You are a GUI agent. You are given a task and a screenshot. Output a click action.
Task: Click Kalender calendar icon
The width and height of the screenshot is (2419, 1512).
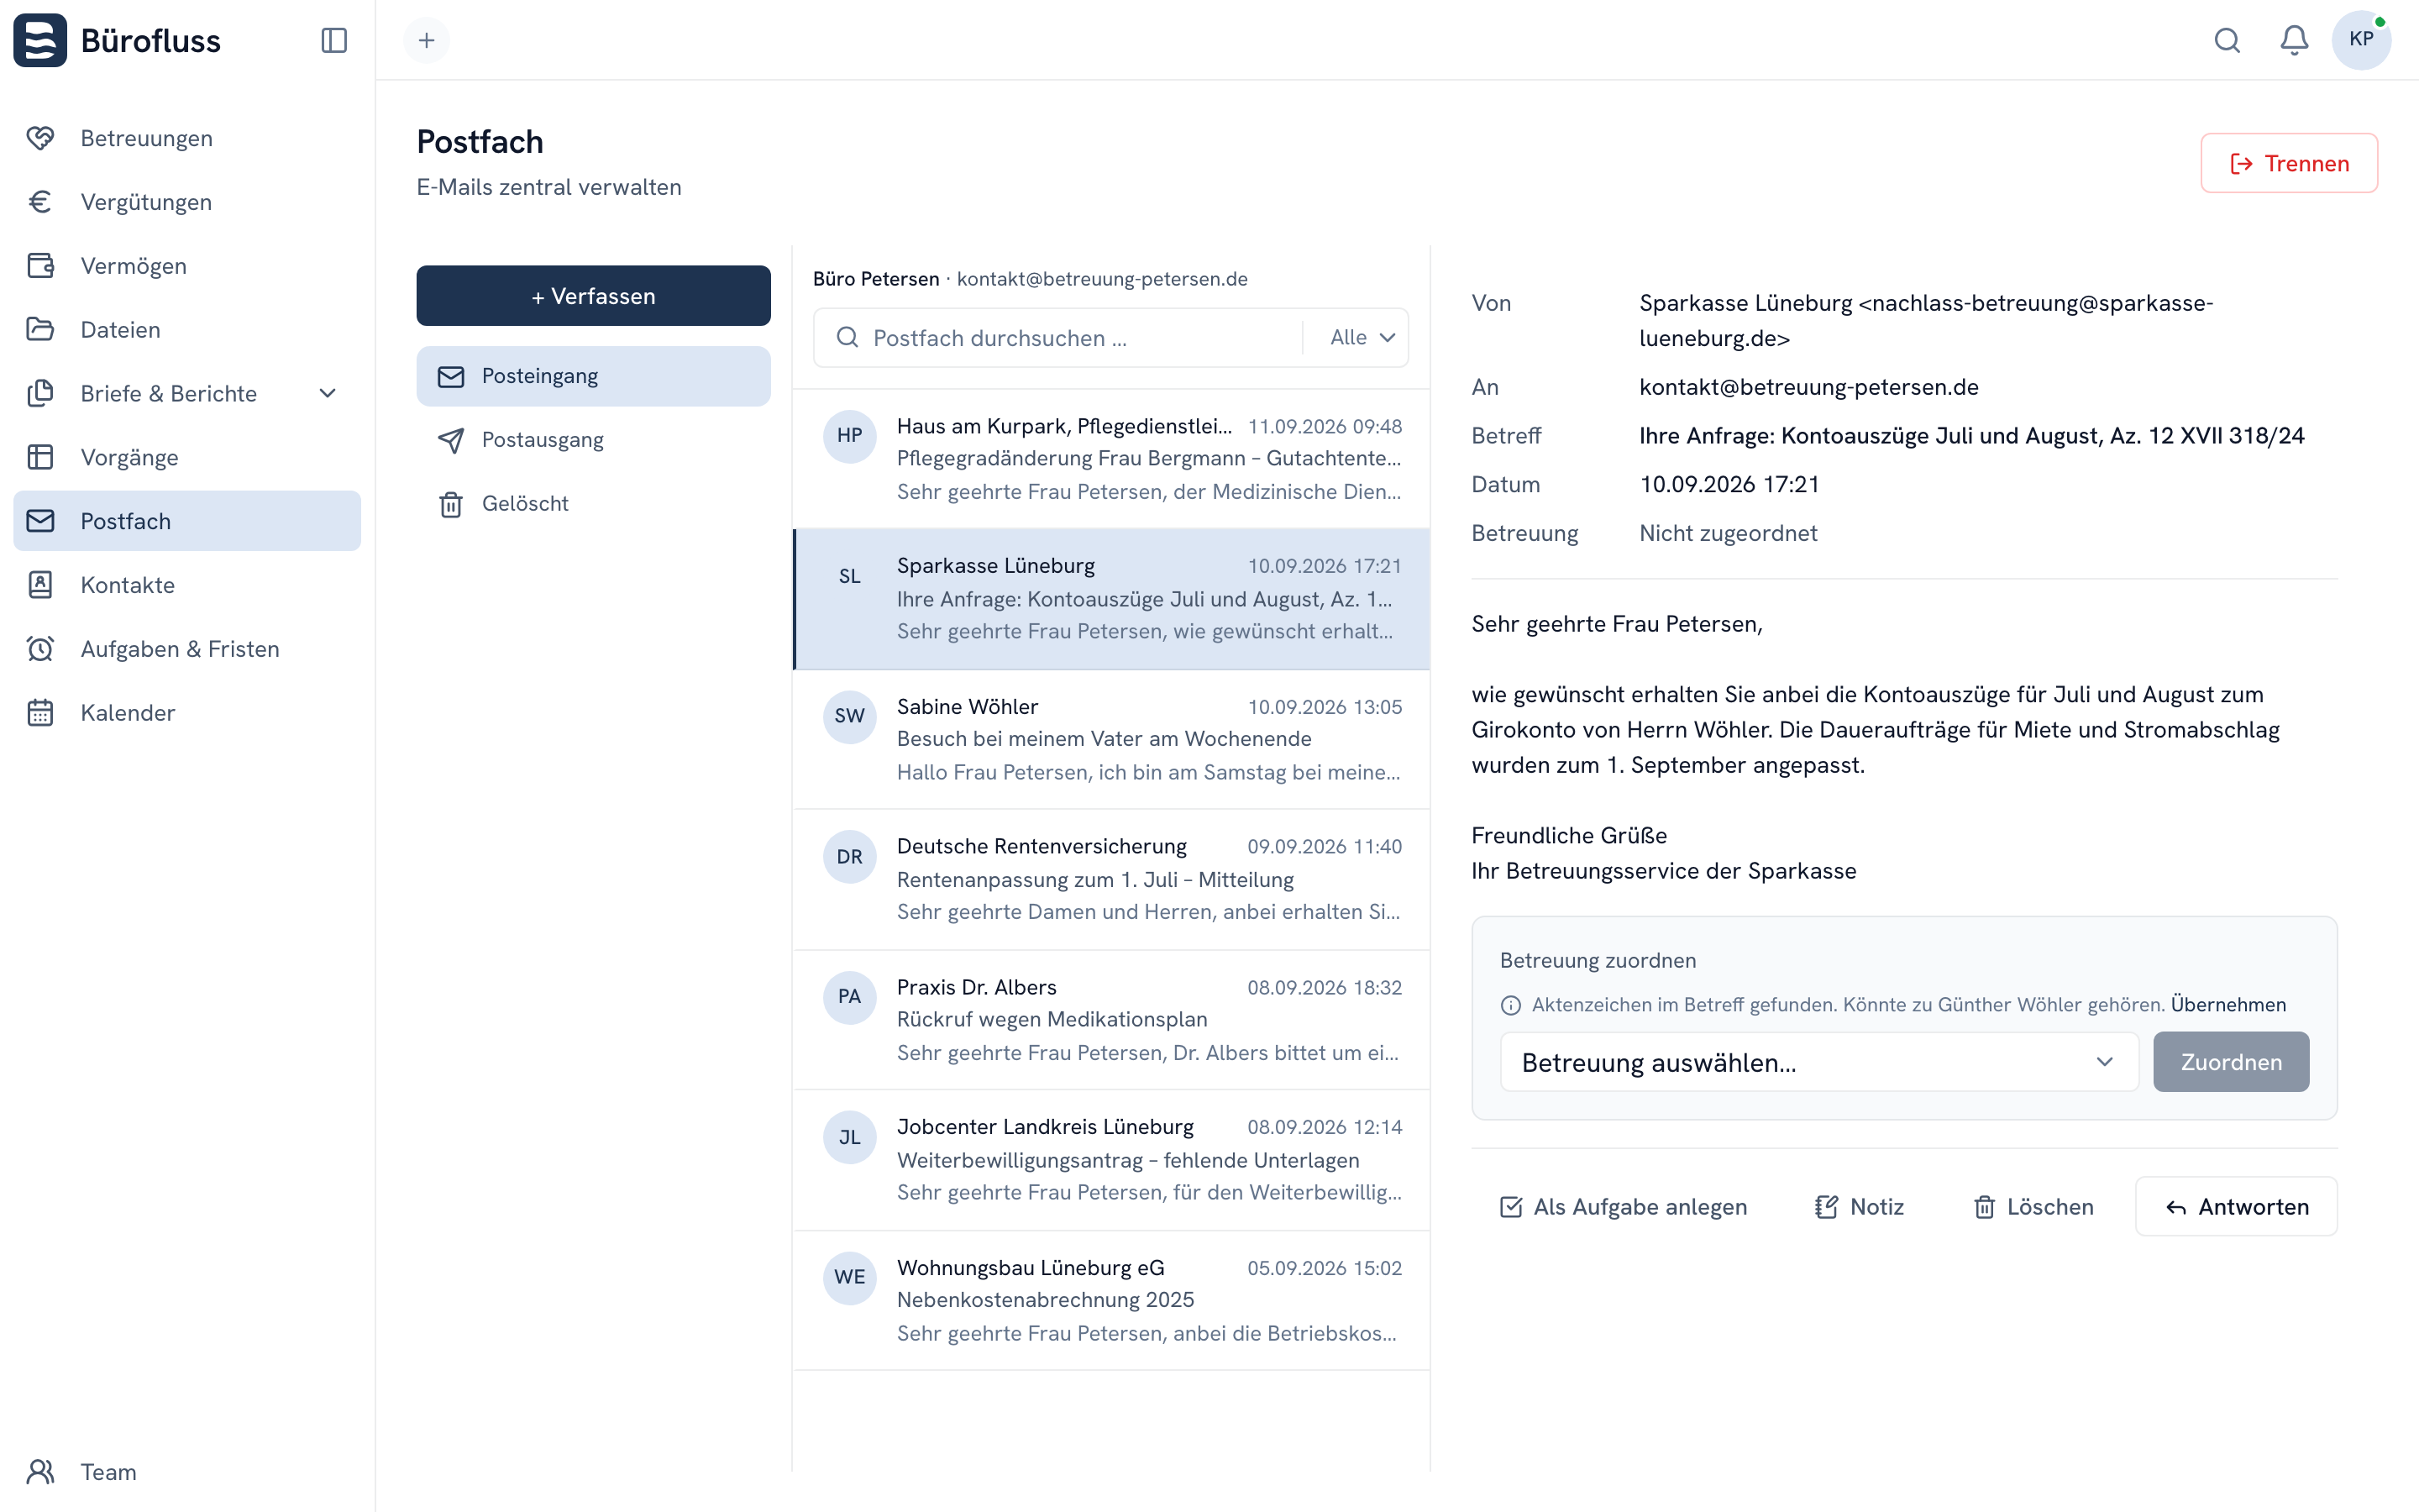pos(40,713)
